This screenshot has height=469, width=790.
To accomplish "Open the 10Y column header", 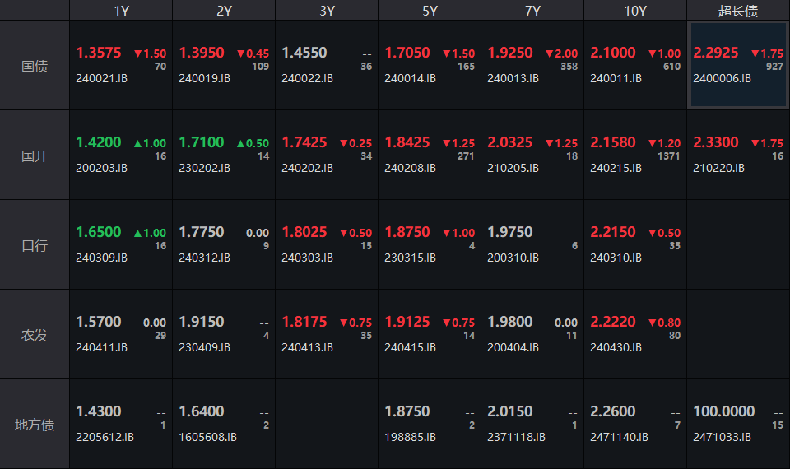I will pos(635,11).
